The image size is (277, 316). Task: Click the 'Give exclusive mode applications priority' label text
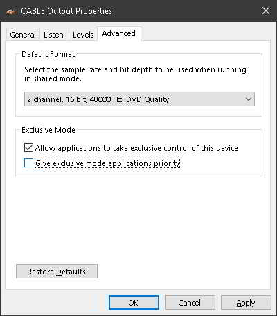tap(107, 163)
